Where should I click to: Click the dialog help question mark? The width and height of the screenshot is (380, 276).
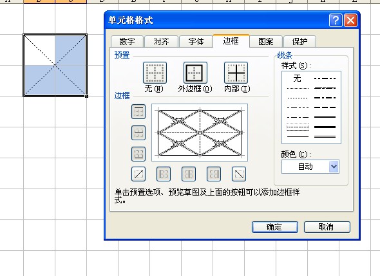pyautogui.click(x=336, y=21)
